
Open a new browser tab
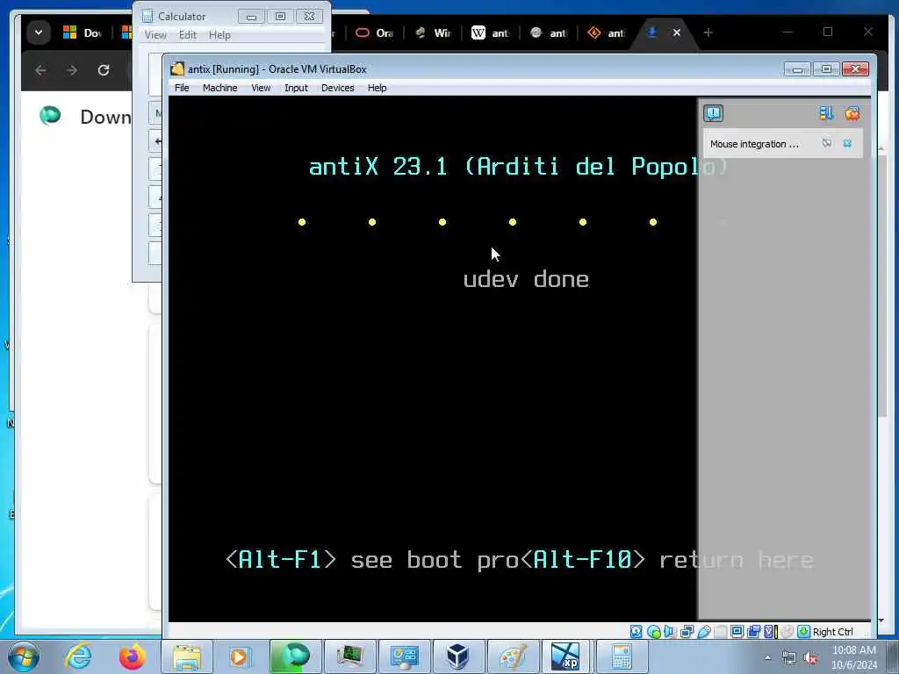point(708,32)
